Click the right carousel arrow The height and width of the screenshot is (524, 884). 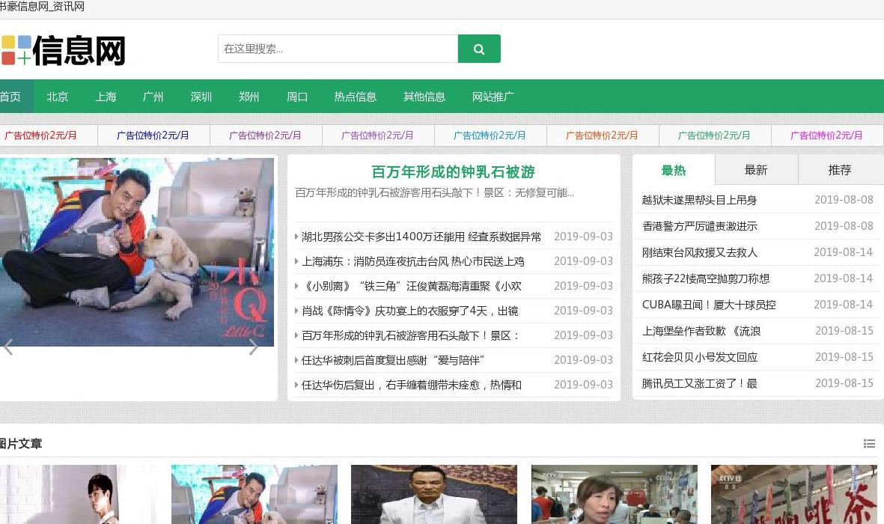[254, 347]
